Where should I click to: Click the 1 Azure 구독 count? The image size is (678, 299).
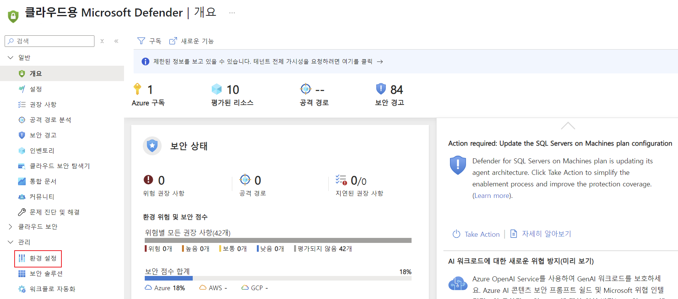[x=150, y=90]
